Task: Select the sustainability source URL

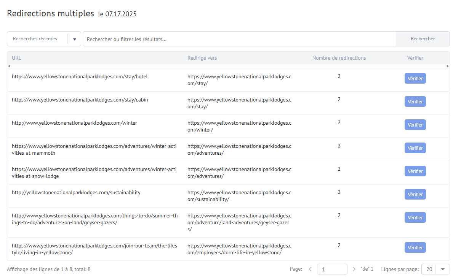Action: [76, 193]
